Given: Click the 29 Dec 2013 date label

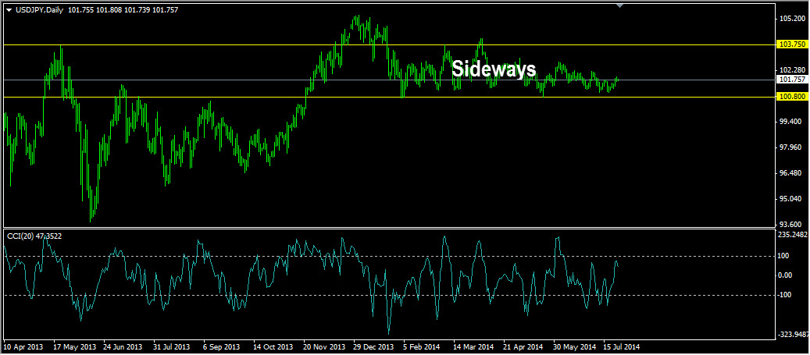Looking at the screenshot, I should pos(373,346).
